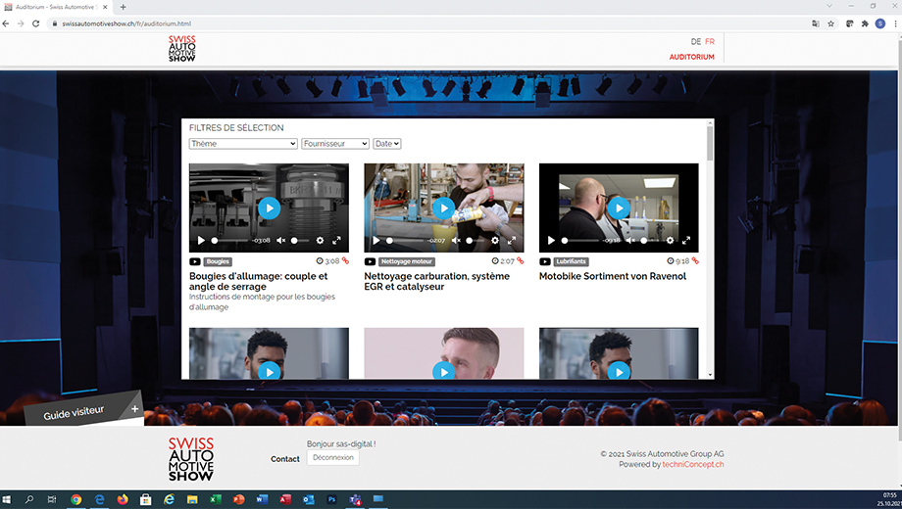Adjust volume slider on Bougies video
Viewport: 902px width, 509px height.
point(300,240)
